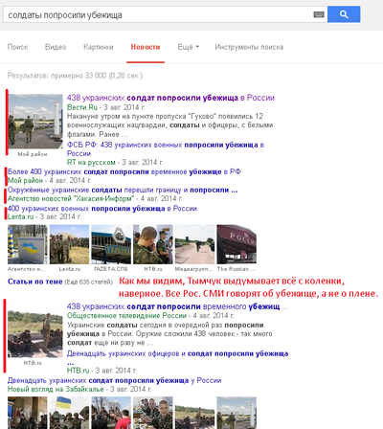Open Вести.Ru headline about 438 солдат

(x=170, y=98)
